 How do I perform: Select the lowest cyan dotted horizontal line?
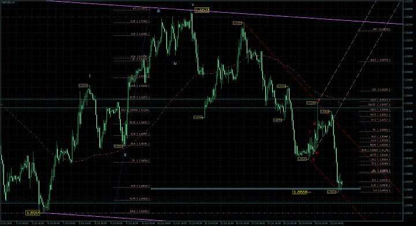(x=202, y=203)
